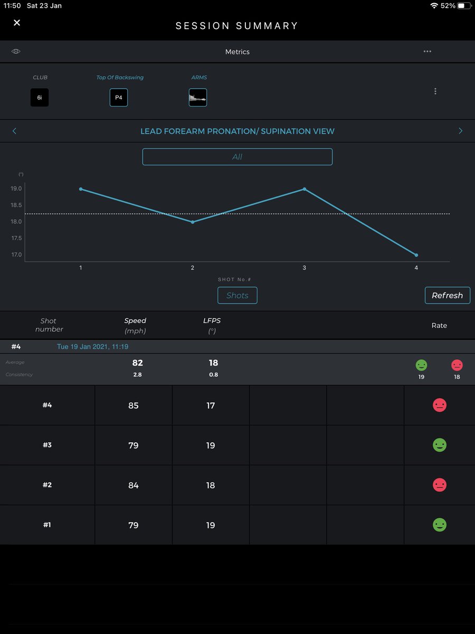Tap the 11:50 clock in status bar
Viewport: 475px width, 634px height.
tap(12, 5)
